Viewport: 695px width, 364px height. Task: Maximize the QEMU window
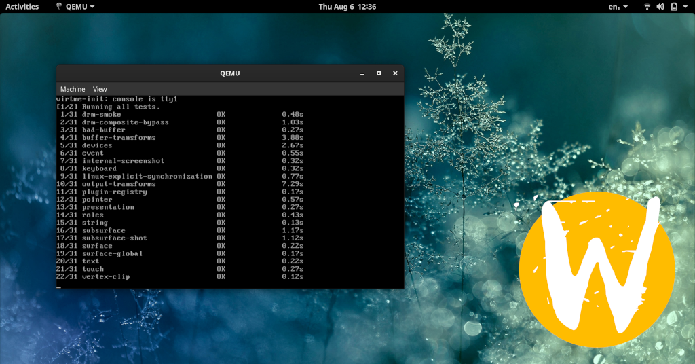(x=379, y=73)
